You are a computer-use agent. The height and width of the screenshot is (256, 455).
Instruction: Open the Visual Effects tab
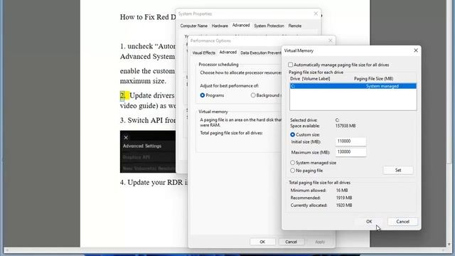[204, 53]
